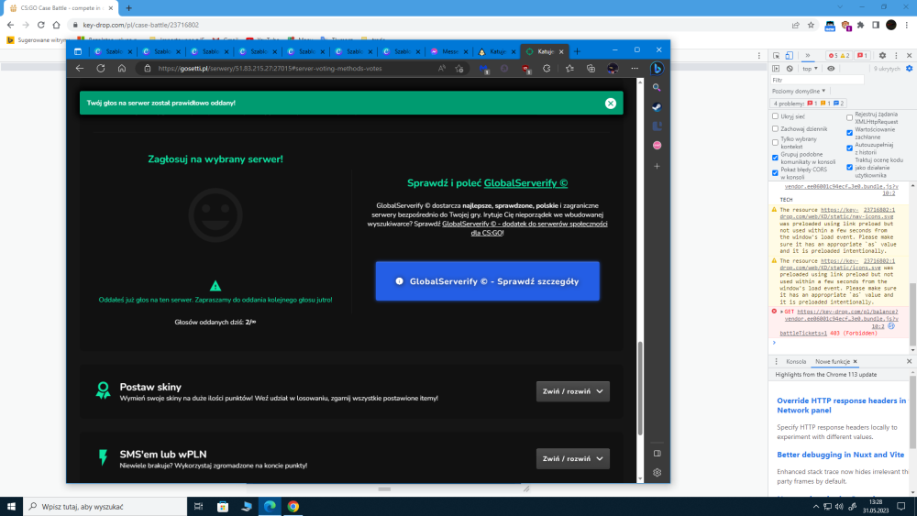Click the gosetti page vertical scrollbar
The width and height of the screenshot is (917, 516).
[640, 389]
